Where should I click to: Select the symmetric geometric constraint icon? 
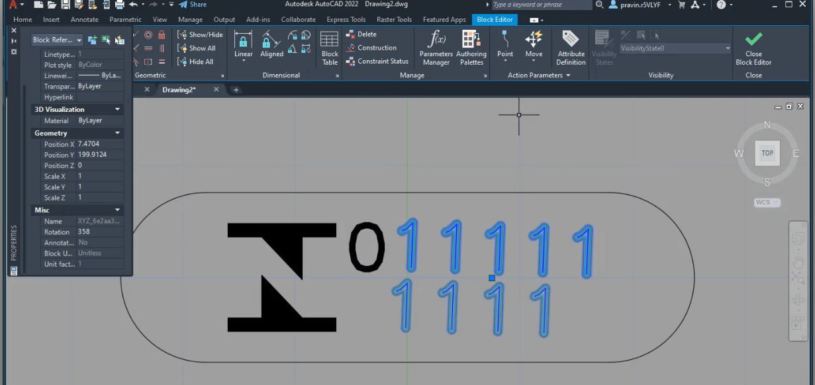[x=148, y=62]
